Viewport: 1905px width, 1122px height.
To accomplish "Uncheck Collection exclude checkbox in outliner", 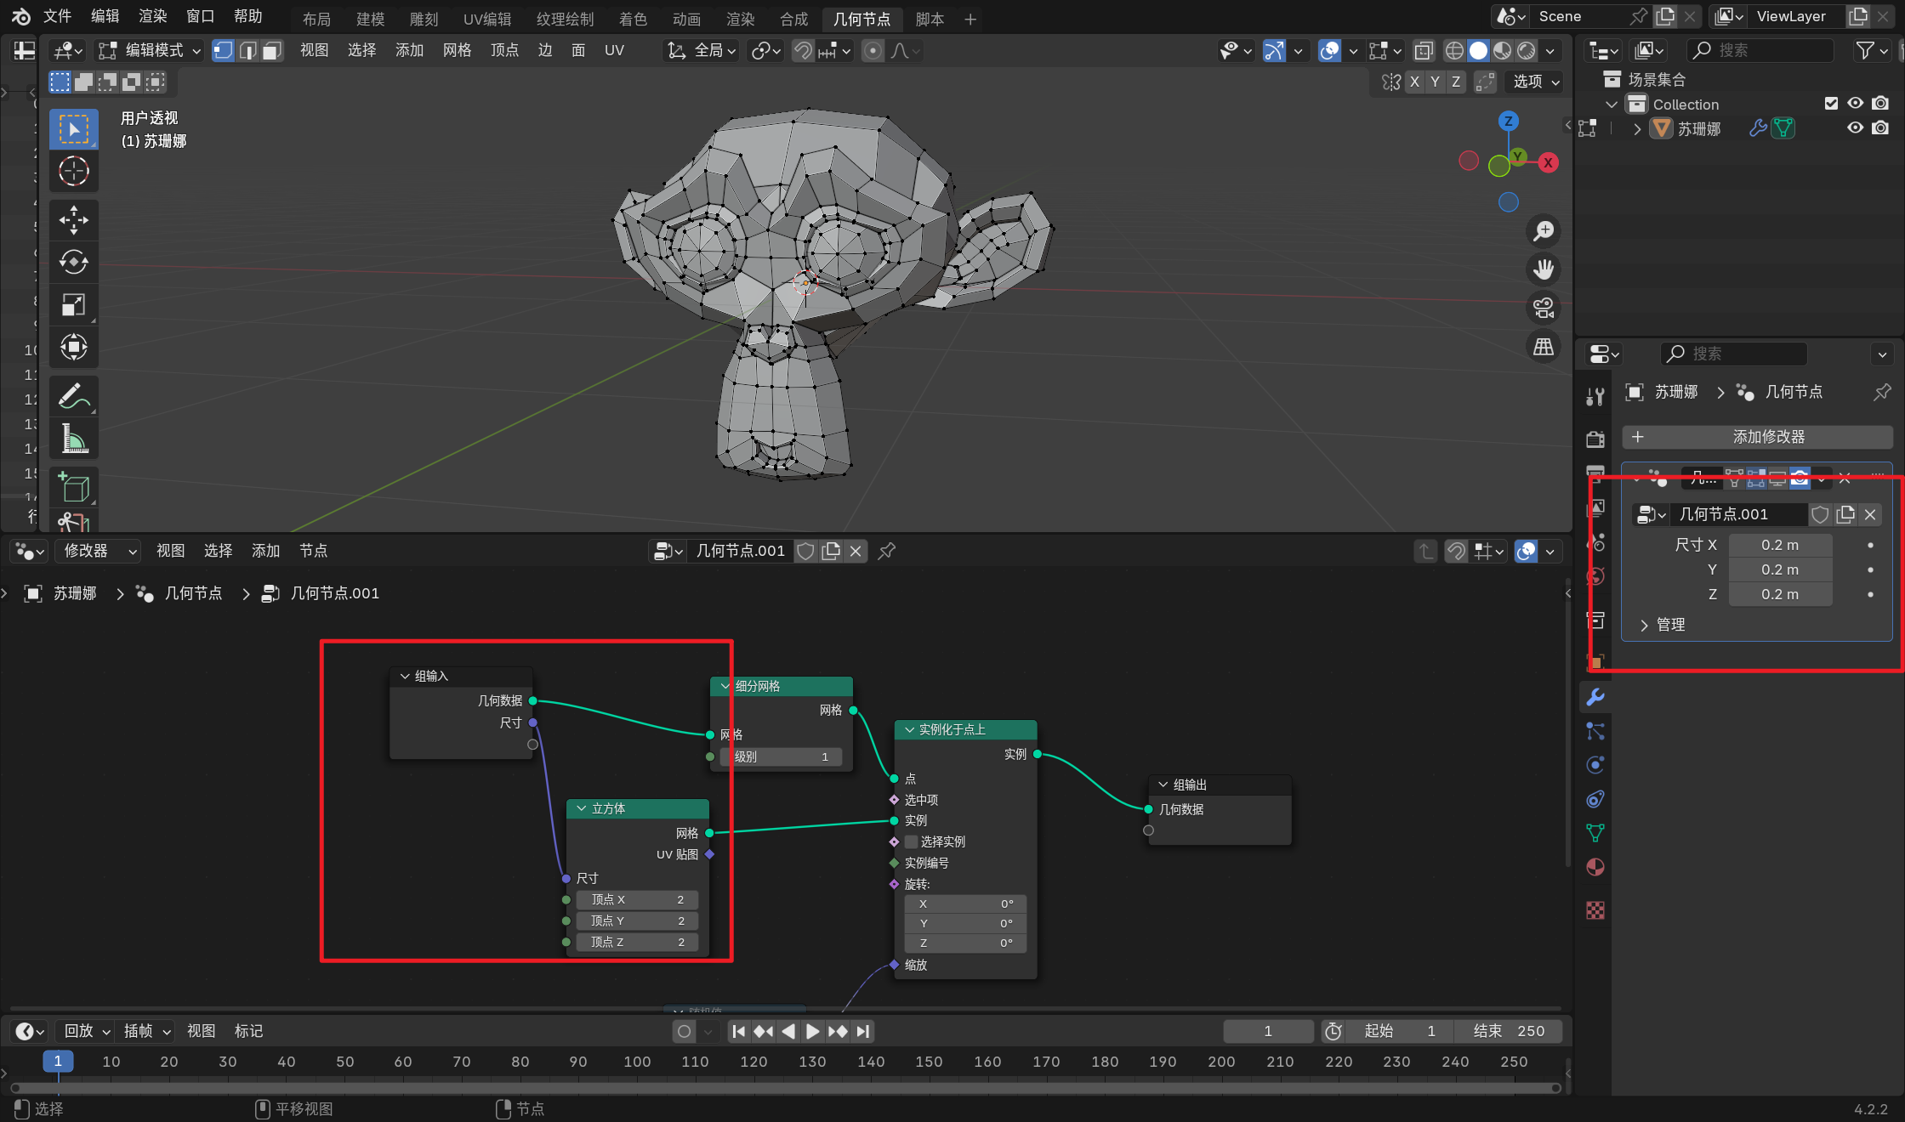I will pyautogui.click(x=1831, y=103).
